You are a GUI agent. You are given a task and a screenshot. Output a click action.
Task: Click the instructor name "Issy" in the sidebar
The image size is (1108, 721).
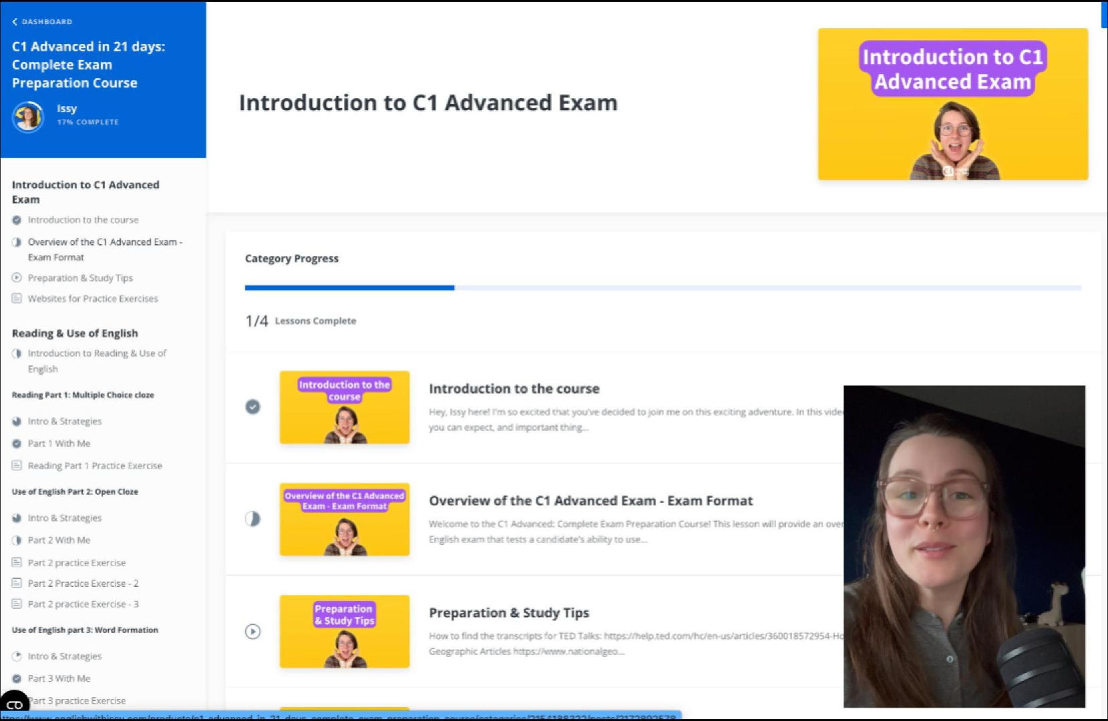(x=67, y=108)
